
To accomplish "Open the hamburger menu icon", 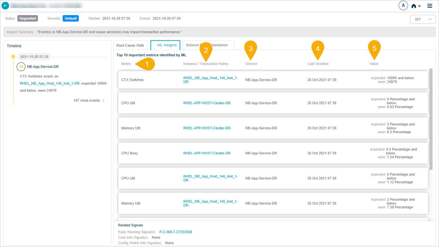I will [430, 6].
